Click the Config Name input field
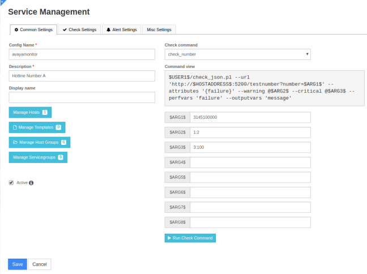Screen dimensions: 367x274 [82, 54]
